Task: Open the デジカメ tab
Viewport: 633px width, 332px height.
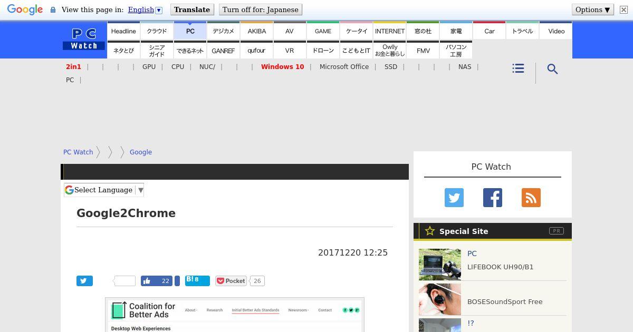Action: click(x=223, y=31)
